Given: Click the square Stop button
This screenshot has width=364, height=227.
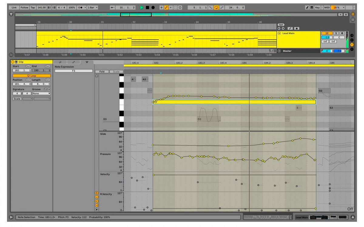Looking at the screenshot, I should point(147,8).
